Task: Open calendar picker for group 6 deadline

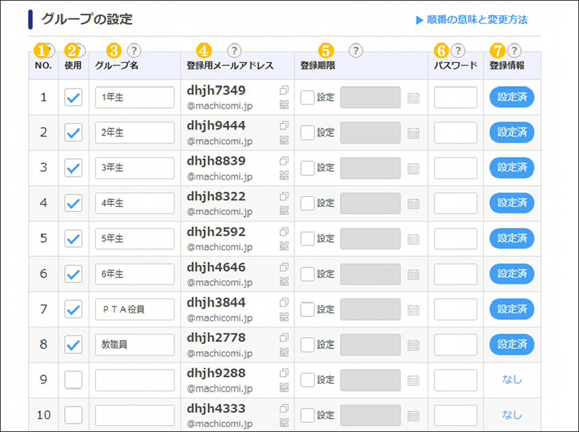Action: pos(413,274)
